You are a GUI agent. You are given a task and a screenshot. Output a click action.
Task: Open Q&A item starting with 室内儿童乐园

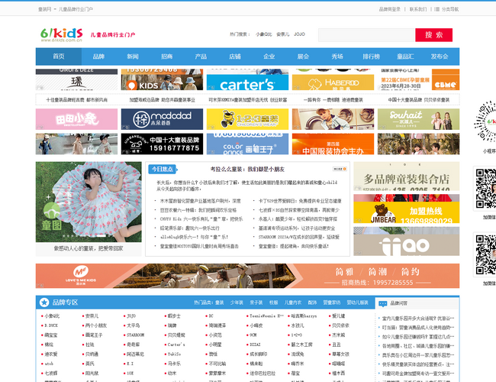[418, 318]
